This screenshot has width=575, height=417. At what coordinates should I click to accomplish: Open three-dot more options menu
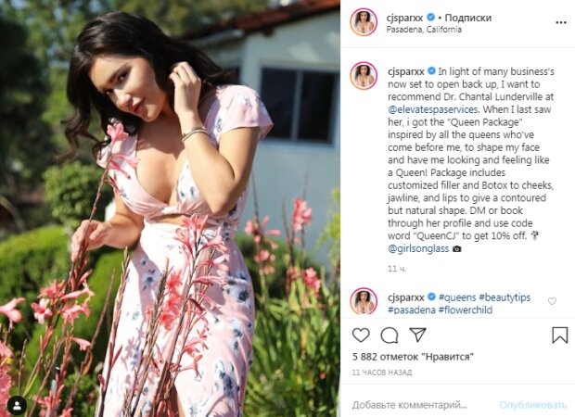[x=561, y=23]
